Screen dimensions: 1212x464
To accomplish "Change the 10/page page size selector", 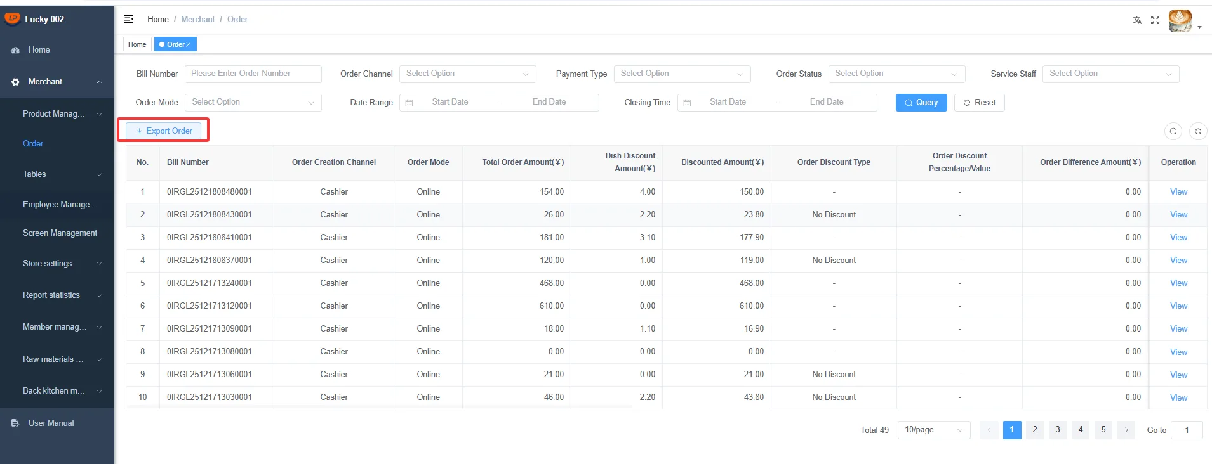I will click(934, 430).
